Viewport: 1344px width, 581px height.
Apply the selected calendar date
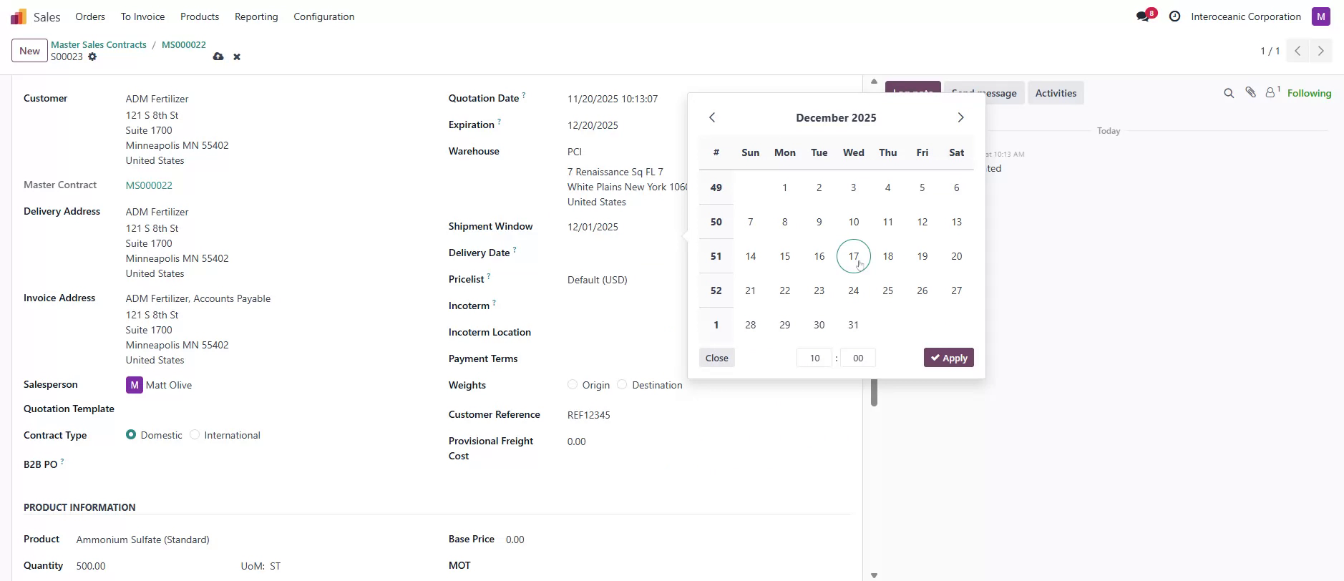click(948, 358)
